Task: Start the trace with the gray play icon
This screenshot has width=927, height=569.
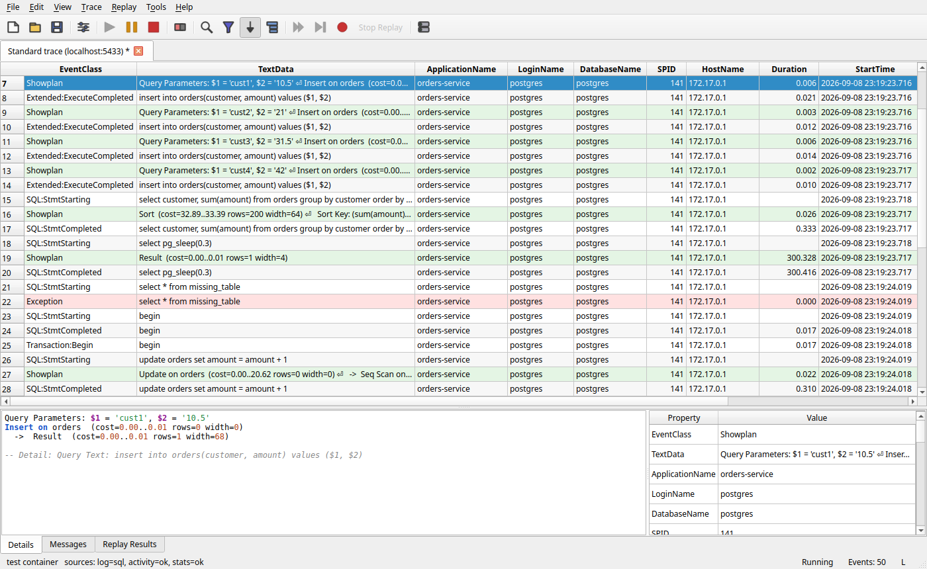Action: pyautogui.click(x=110, y=27)
